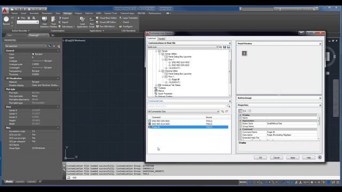Click the Play action macro button
Image resolution: width=342 pixels, height=192 pixels.
pos(21,18)
